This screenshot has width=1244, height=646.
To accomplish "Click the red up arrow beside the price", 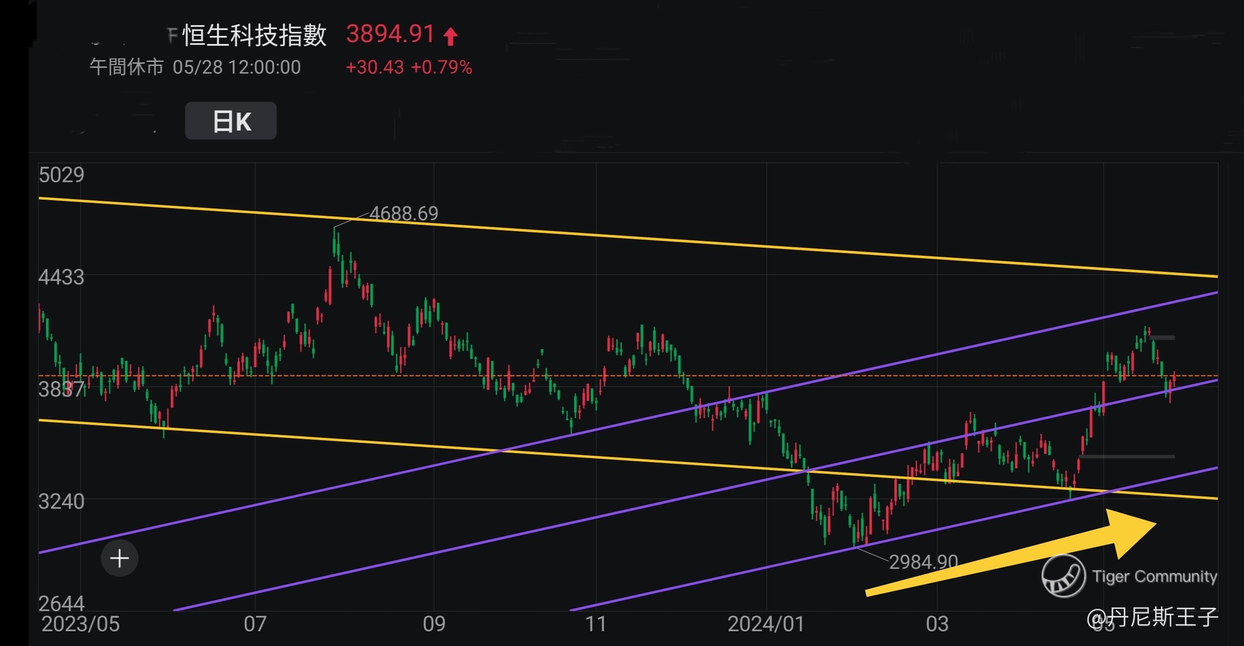I will (x=451, y=37).
